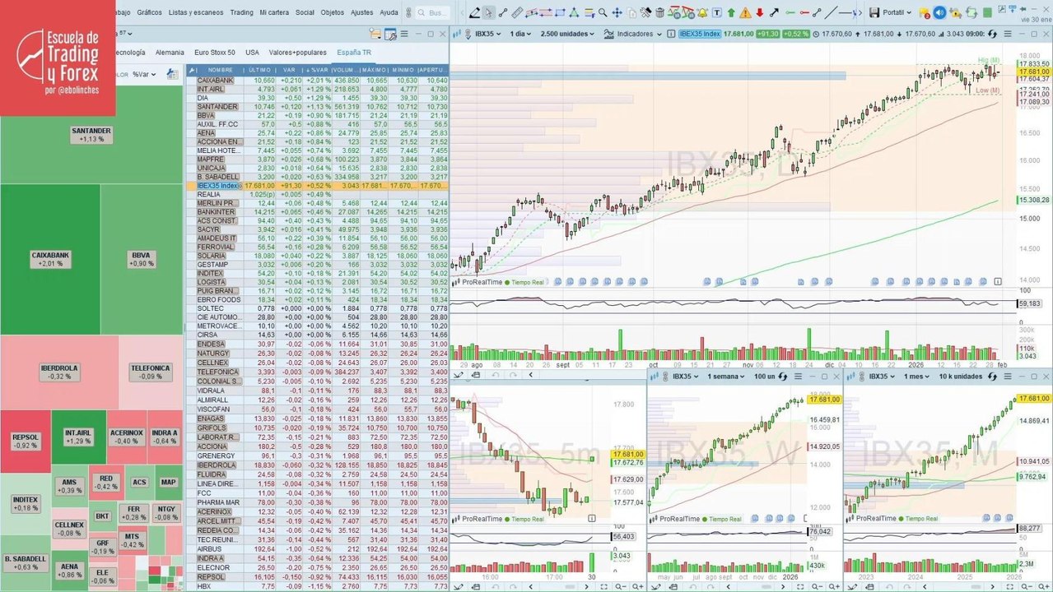Click sync arrows icon in daily chart header
This screenshot has width=1053, height=592.
(993, 34)
